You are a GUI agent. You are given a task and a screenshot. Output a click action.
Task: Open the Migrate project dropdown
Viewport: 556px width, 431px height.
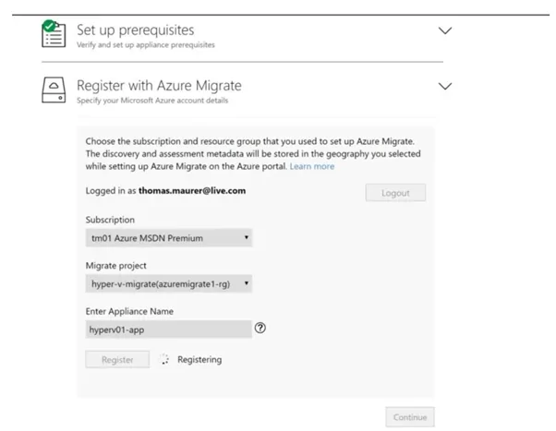click(169, 283)
